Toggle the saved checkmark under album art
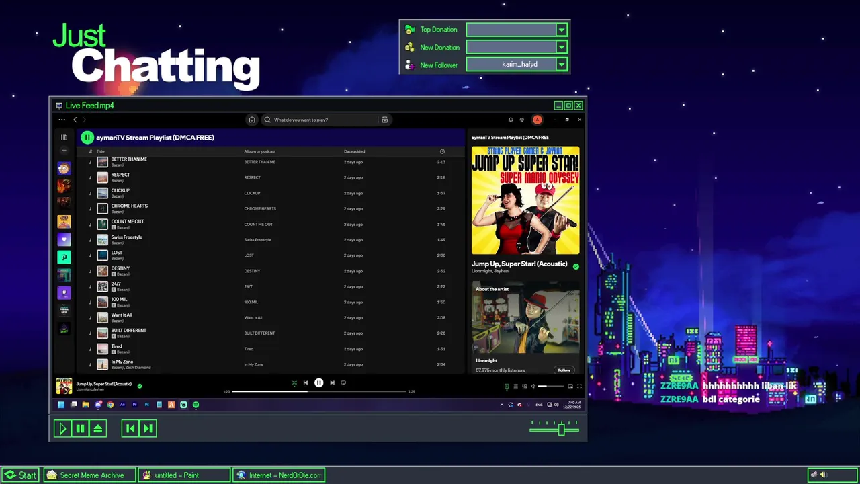 (x=576, y=266)
